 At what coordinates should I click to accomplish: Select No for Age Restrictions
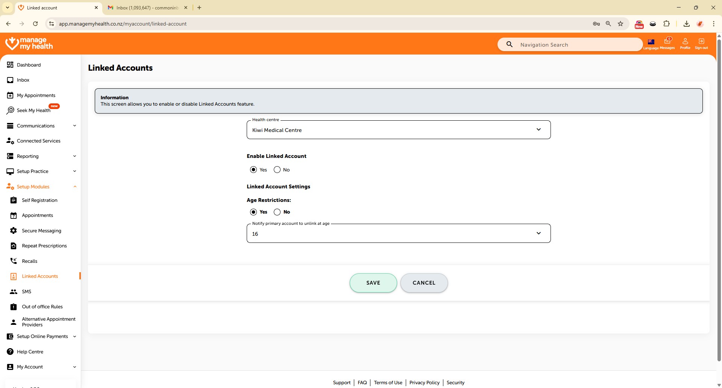click(277, 212)
